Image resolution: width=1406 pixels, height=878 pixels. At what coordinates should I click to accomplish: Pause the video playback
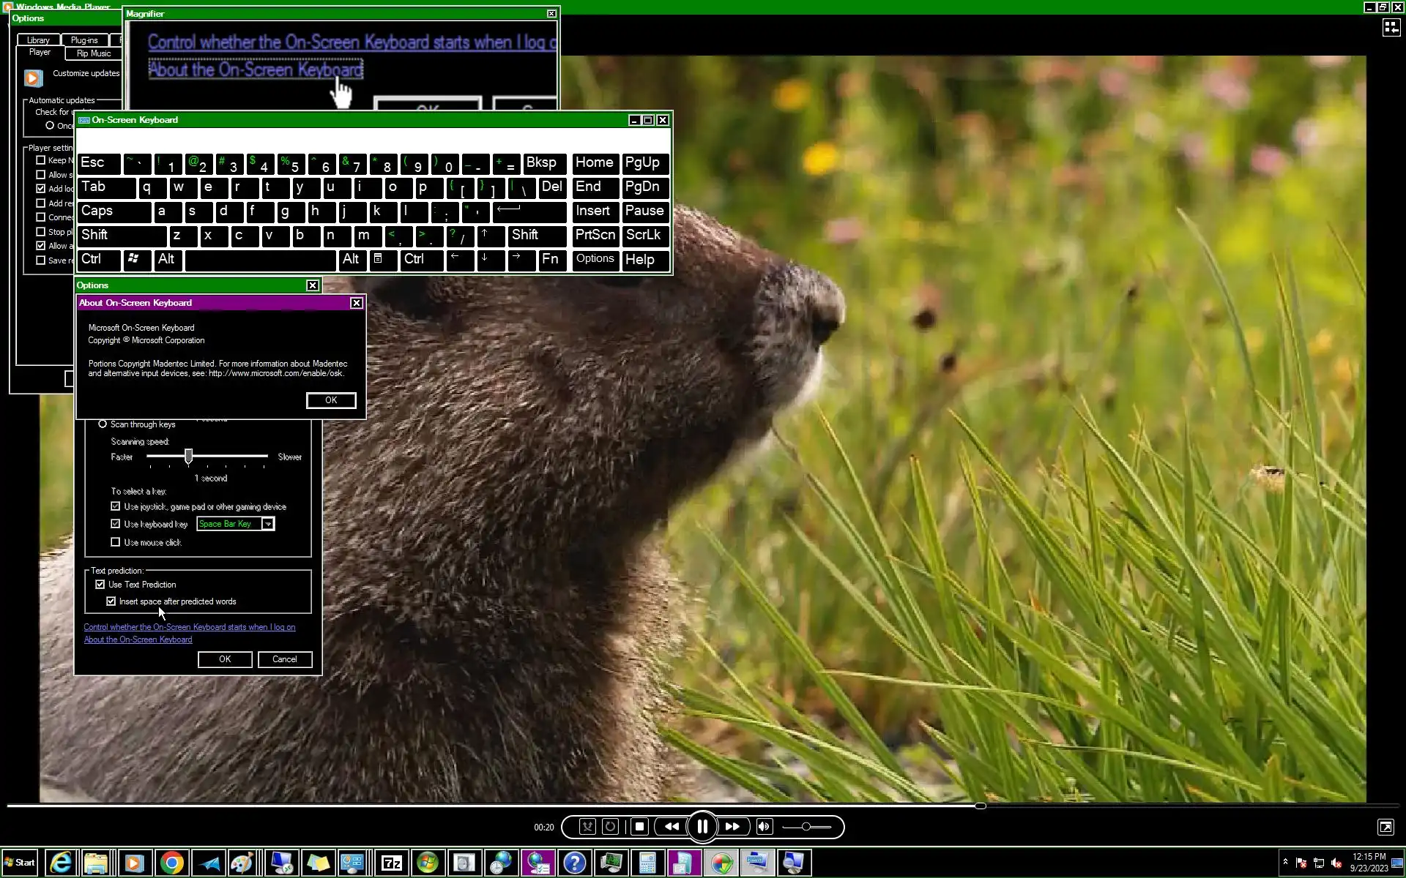pos(702,827)
